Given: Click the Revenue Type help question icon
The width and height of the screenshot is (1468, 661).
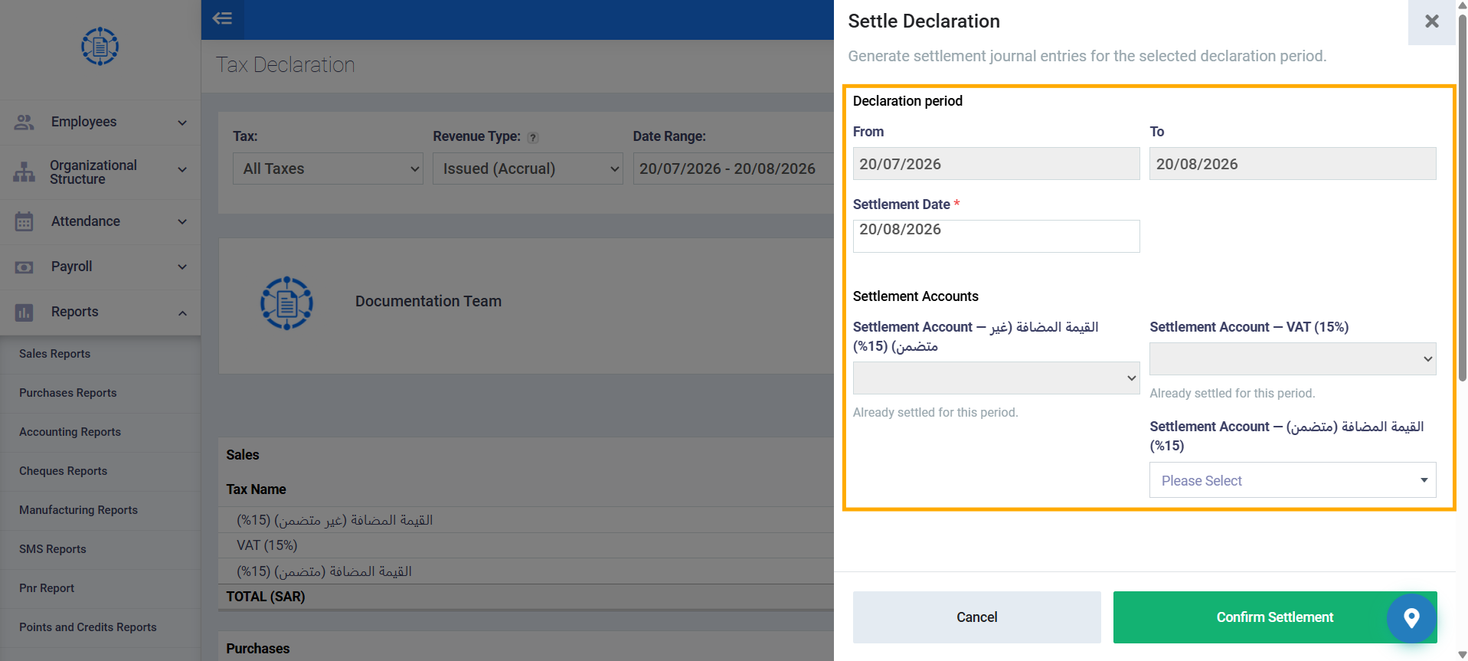Looking at the screenshot, I should (x=533, y=137).
